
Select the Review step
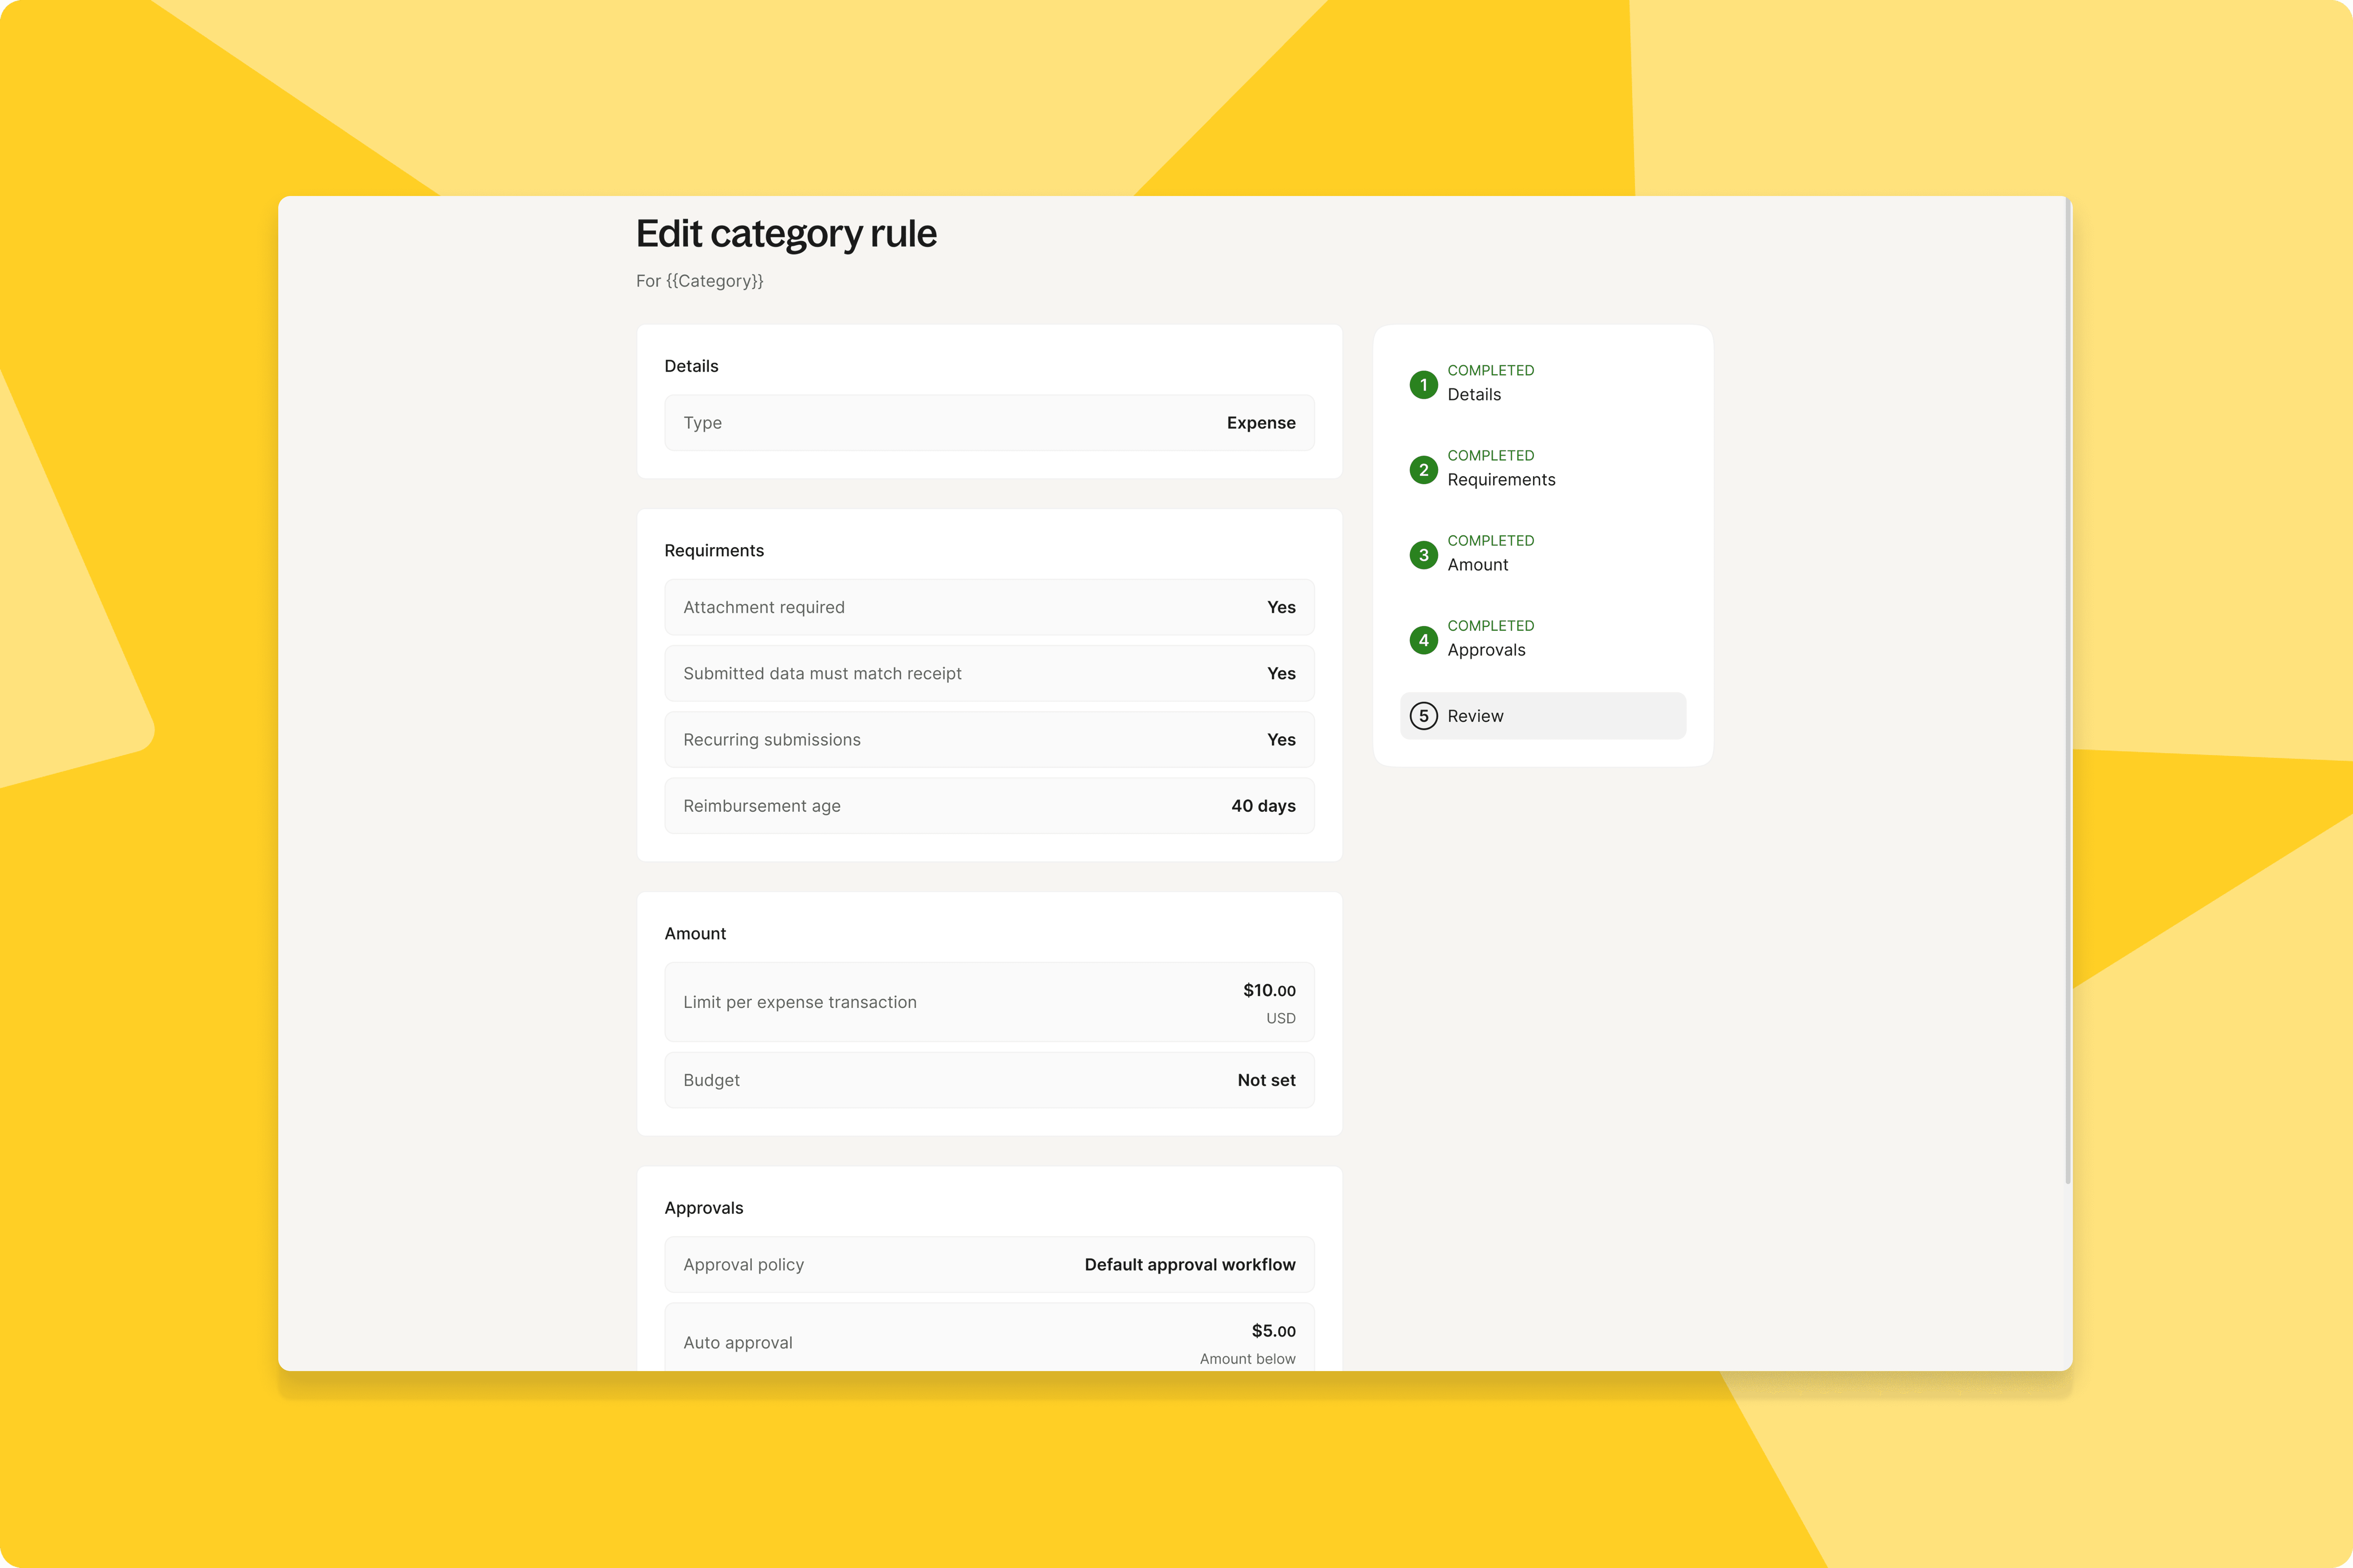pos(1543,716)
